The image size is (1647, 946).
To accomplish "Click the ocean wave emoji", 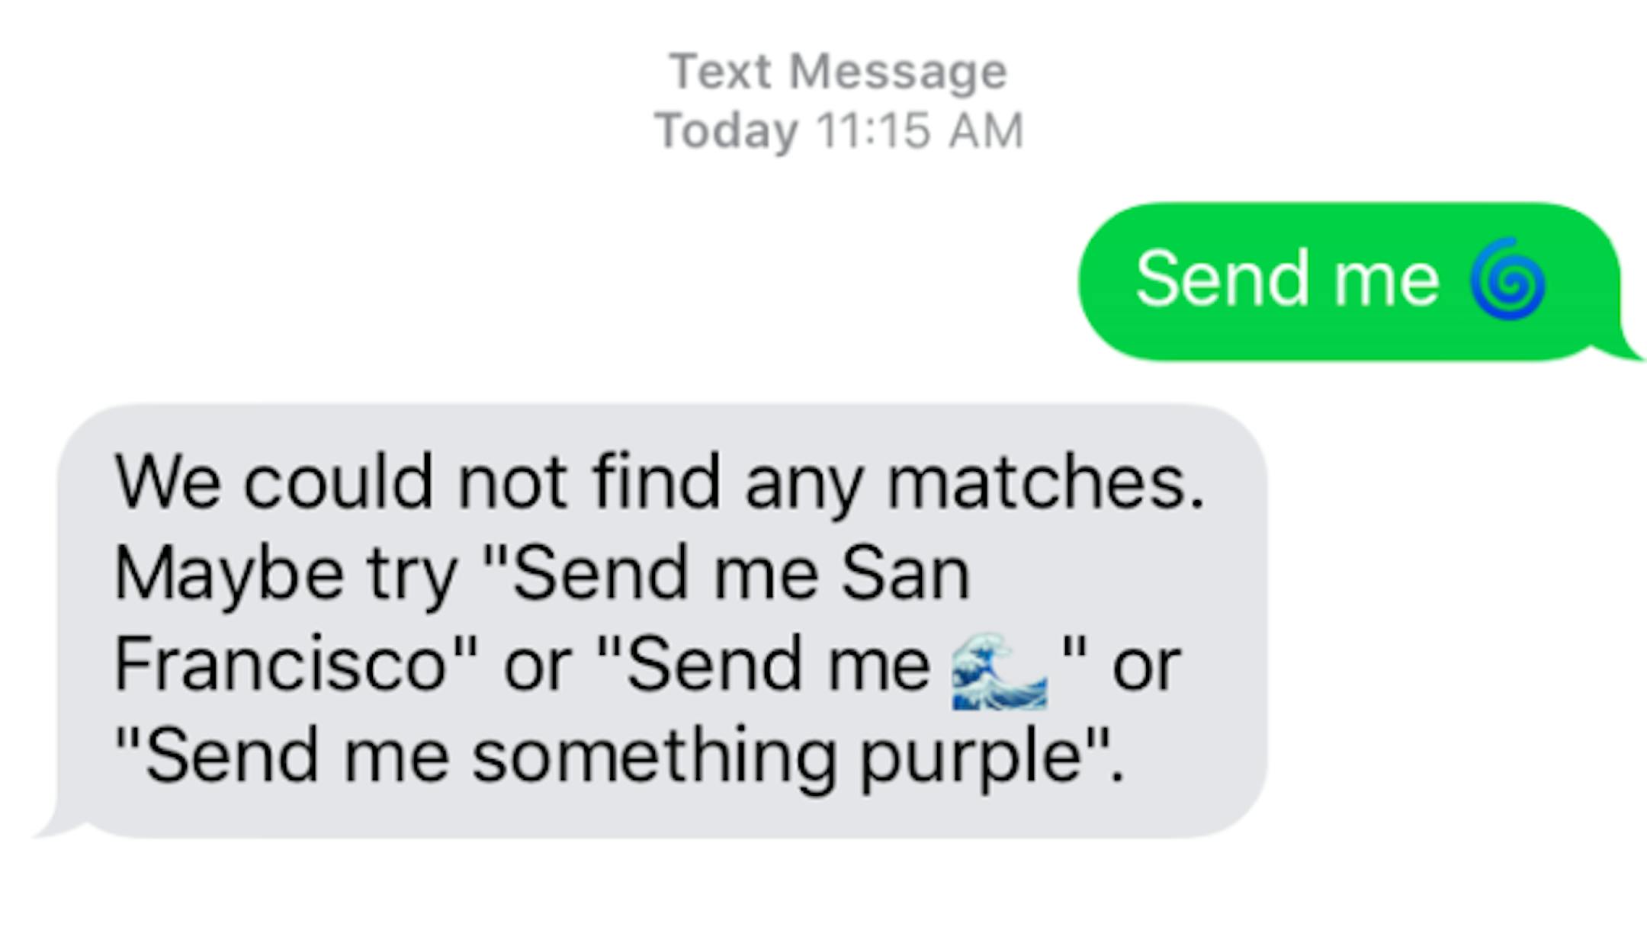I will [x=999, y=671].
